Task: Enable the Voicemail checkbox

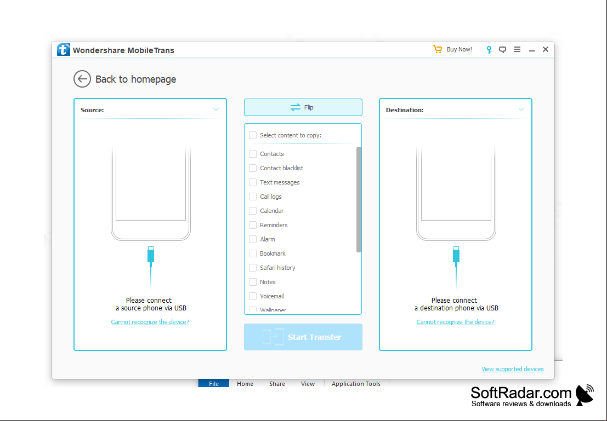Action: click(x=253, y=296)
